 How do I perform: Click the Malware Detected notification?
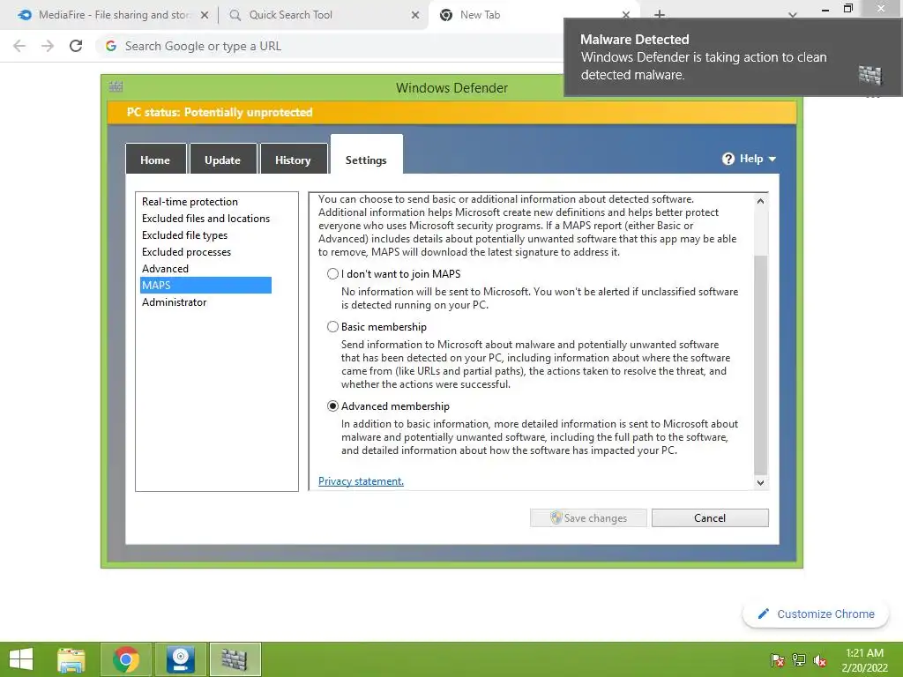tap(733, 57)
